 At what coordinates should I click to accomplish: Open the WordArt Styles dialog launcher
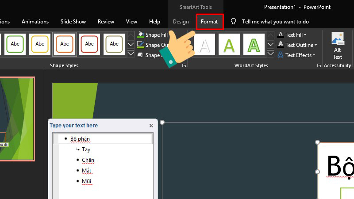pos(318,65)
